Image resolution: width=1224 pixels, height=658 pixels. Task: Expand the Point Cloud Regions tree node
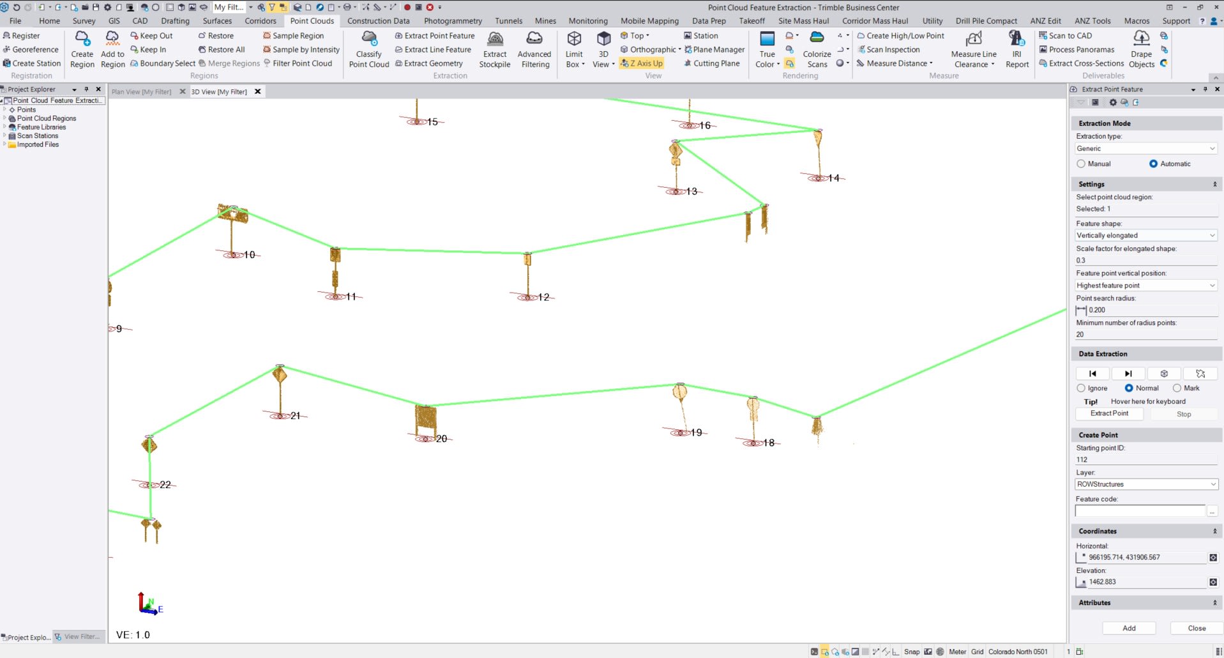pos(5,118)
